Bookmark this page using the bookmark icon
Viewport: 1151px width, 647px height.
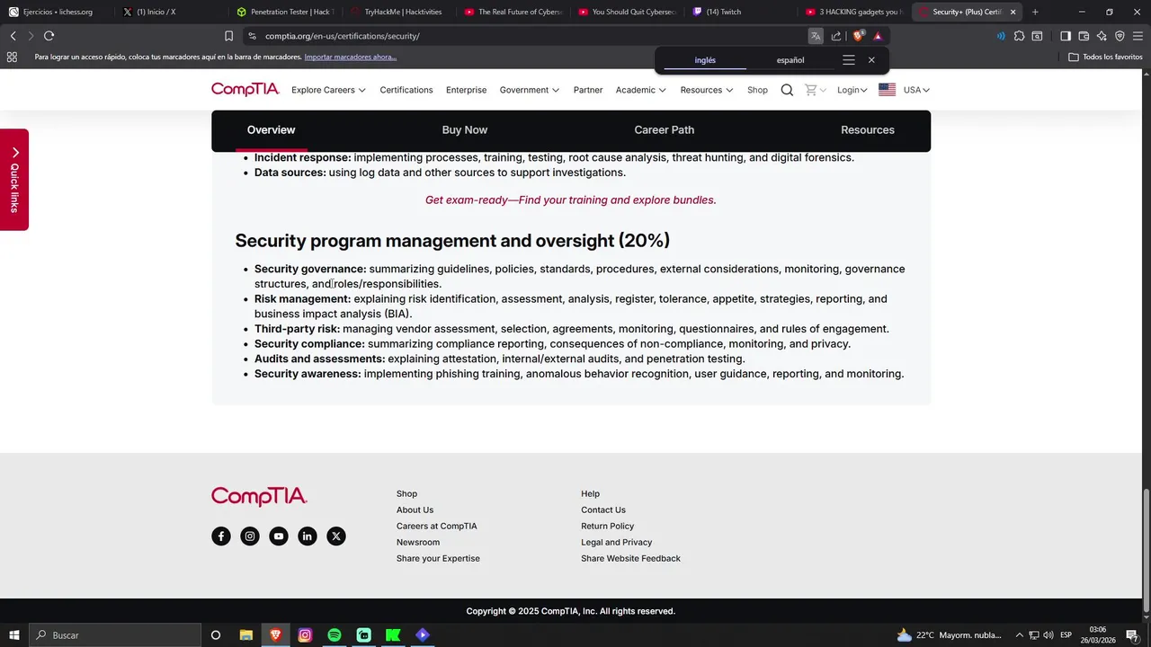[228, 36]
